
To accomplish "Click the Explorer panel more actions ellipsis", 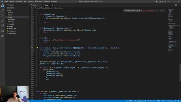I will (27, 5).
